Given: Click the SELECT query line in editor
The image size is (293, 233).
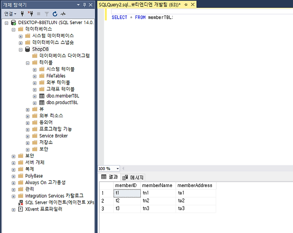Looking at the screenshot, I should point(142,17).
